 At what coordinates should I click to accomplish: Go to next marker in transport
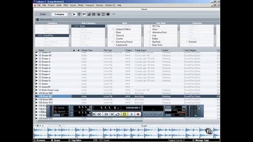(111, 114)
